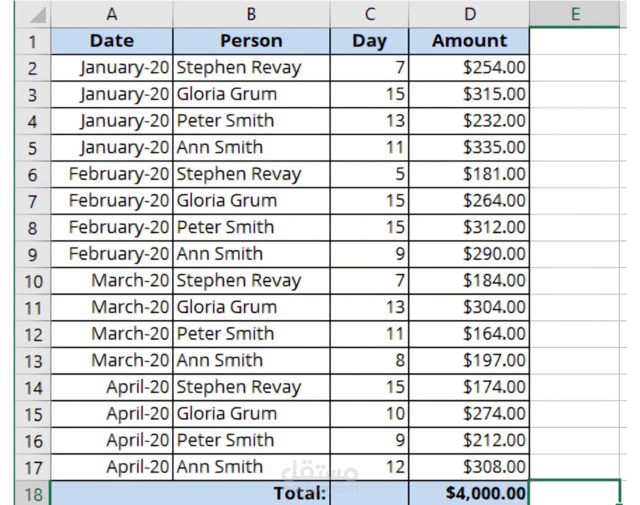Screen dimensions: 640x505
Task: Click the Date header cell
Action: (x=112, y=41)
